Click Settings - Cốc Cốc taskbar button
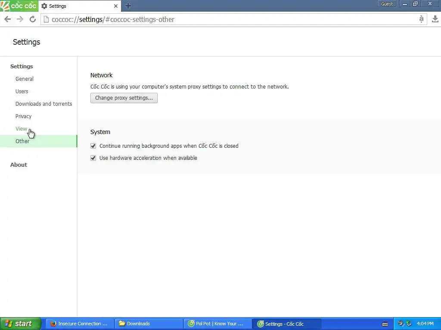 286,324
